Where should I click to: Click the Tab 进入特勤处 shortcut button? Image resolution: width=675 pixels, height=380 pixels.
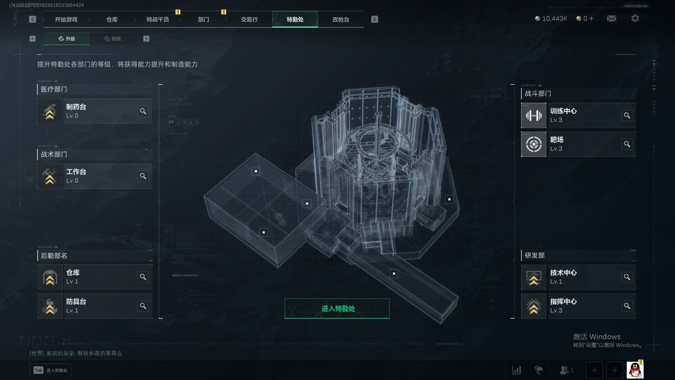click(51, 370)
